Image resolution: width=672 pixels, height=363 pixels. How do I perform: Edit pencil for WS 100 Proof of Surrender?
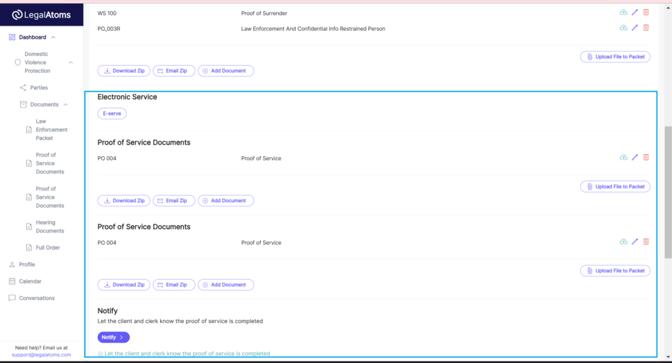tap(635, 12)
